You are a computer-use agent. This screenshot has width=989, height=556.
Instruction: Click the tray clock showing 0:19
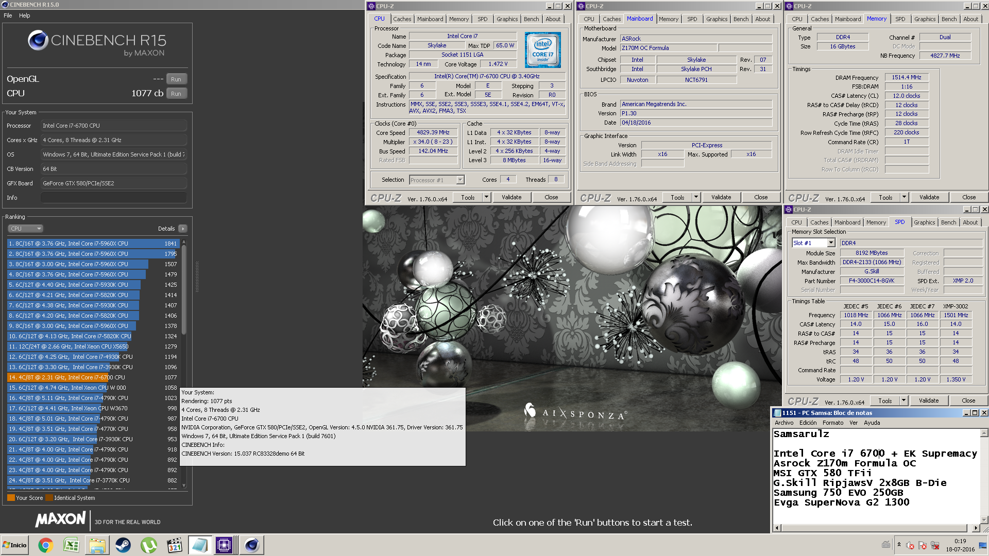point(960,541)
